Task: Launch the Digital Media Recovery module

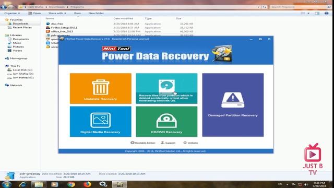Action: pos(101,122)
